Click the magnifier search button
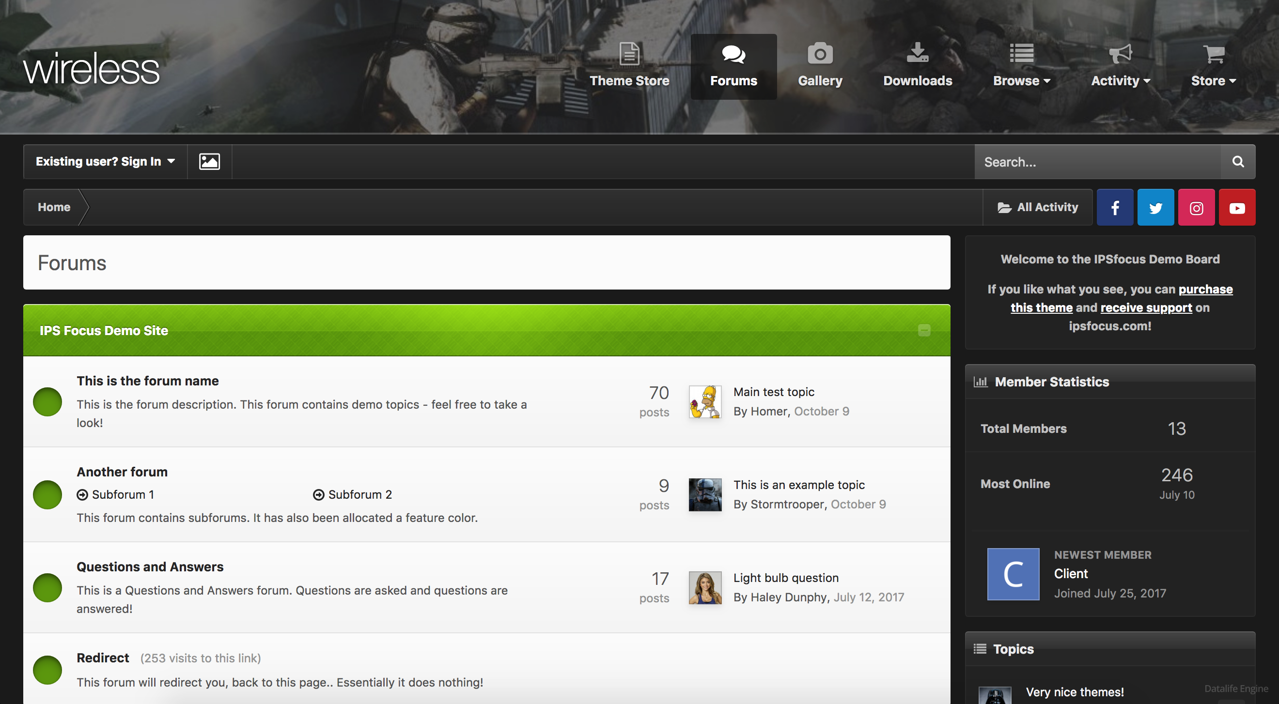The image size is (1279, 704). coord(1238,162)
